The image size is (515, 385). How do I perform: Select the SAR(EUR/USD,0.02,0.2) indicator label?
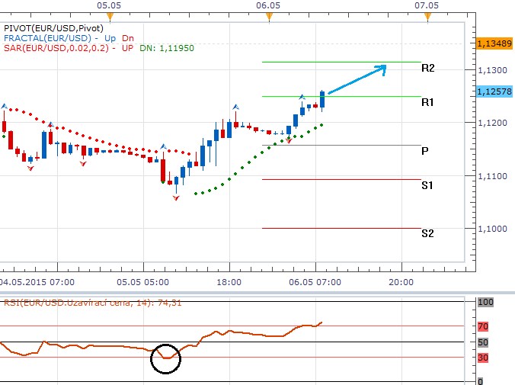(57, 48)
